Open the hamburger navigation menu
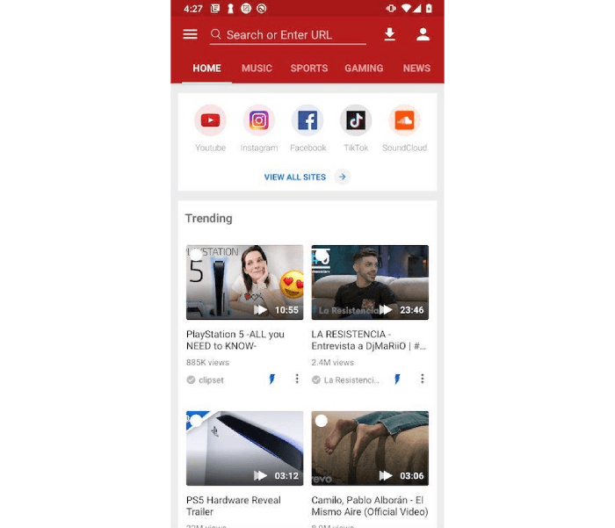Screen dimensions: 615x528 click(190, 34)
